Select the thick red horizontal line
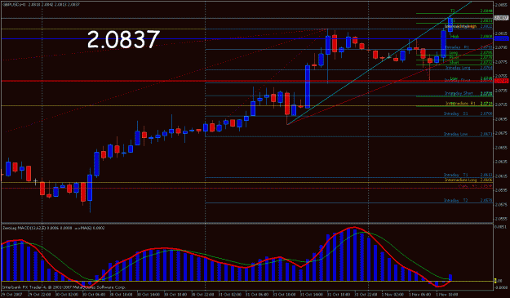The height and width of the screenshot is (298, 510). (247, 81)
